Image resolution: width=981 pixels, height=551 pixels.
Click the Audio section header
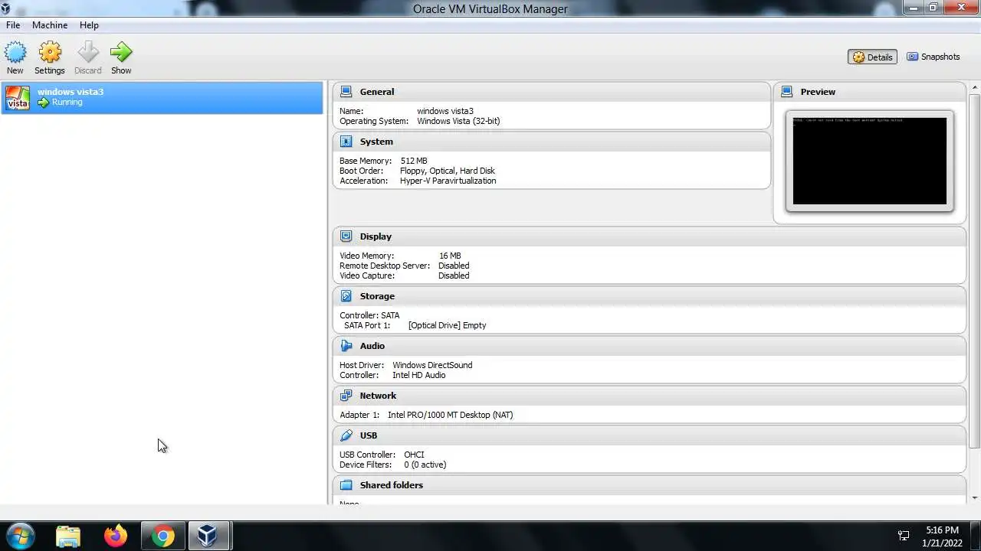tap(649, 346)
